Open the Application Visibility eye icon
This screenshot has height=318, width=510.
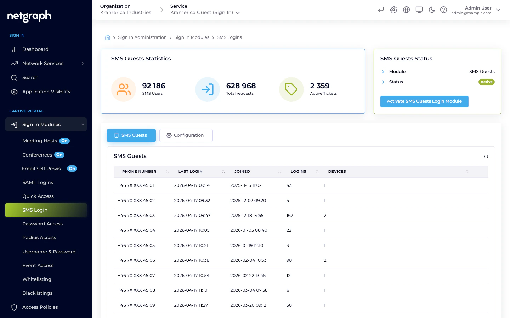[x=14, y=92]
